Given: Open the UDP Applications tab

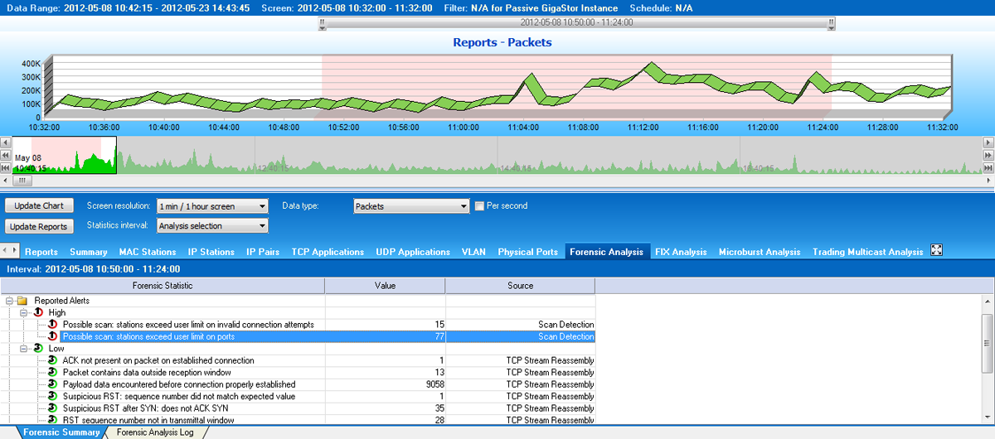Looking at the screenshot, I should click(413, 252).
